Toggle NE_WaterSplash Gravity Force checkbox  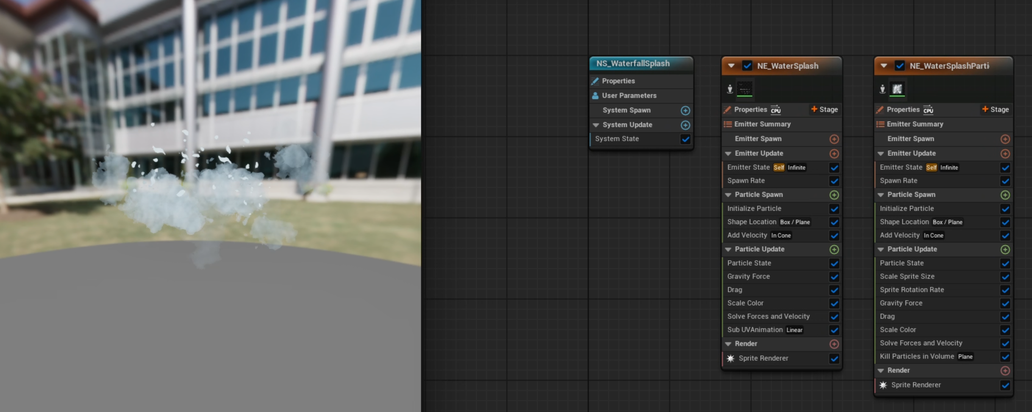click(x=834, y=277)
